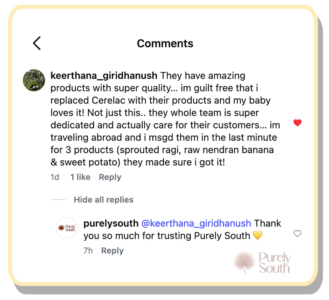329x300 pixels.
Task: Unlike keerthana's comment via red heart
Action: pos(297,123)
